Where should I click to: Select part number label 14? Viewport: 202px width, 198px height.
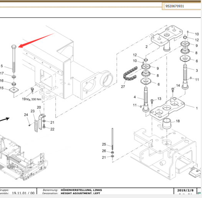[178, 85]
